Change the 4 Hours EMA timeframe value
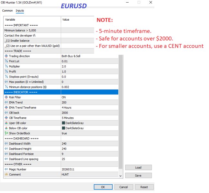The width and height of the screenshot is (209, 193). [90, 107]
